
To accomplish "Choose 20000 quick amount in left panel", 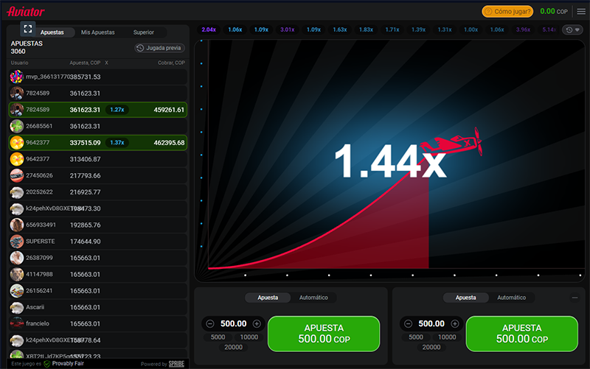I will click(x=234, y=347).
